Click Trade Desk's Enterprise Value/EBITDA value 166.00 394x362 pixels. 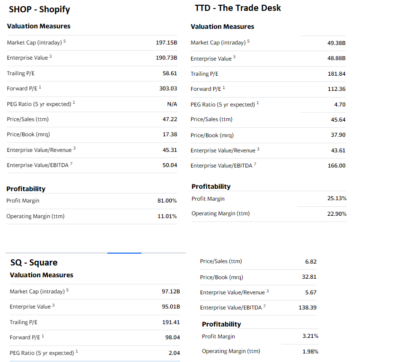pos(336,166)
